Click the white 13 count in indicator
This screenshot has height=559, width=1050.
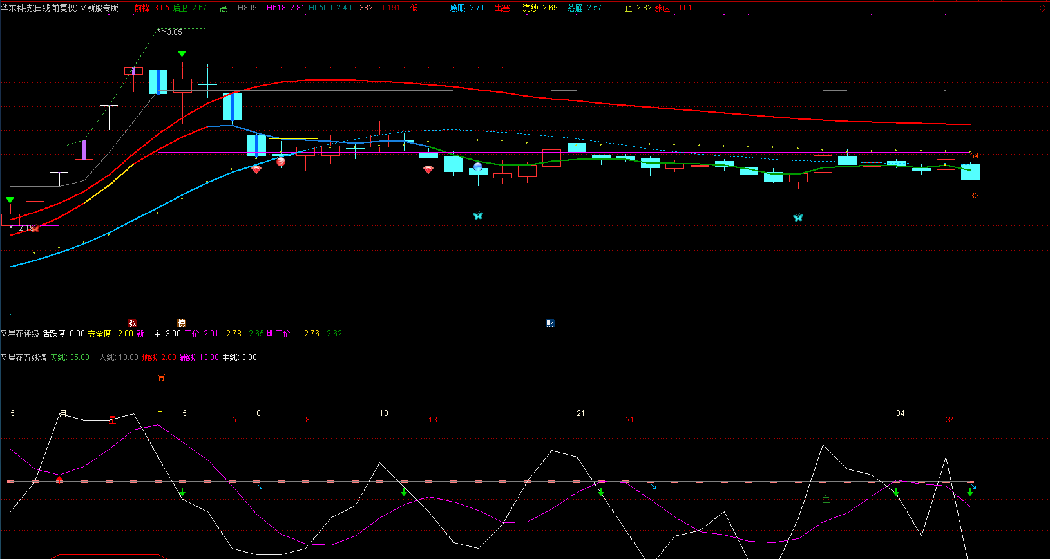tap(384, 413)
